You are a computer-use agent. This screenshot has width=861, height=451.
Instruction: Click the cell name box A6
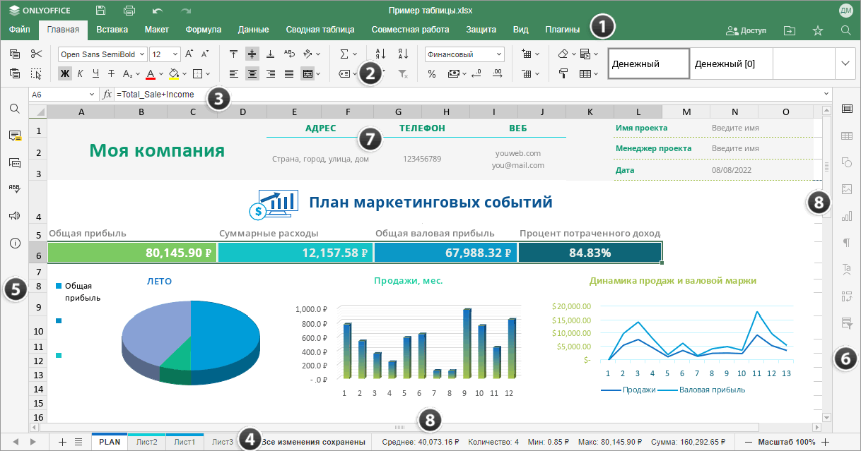click(x=62, y=94)
